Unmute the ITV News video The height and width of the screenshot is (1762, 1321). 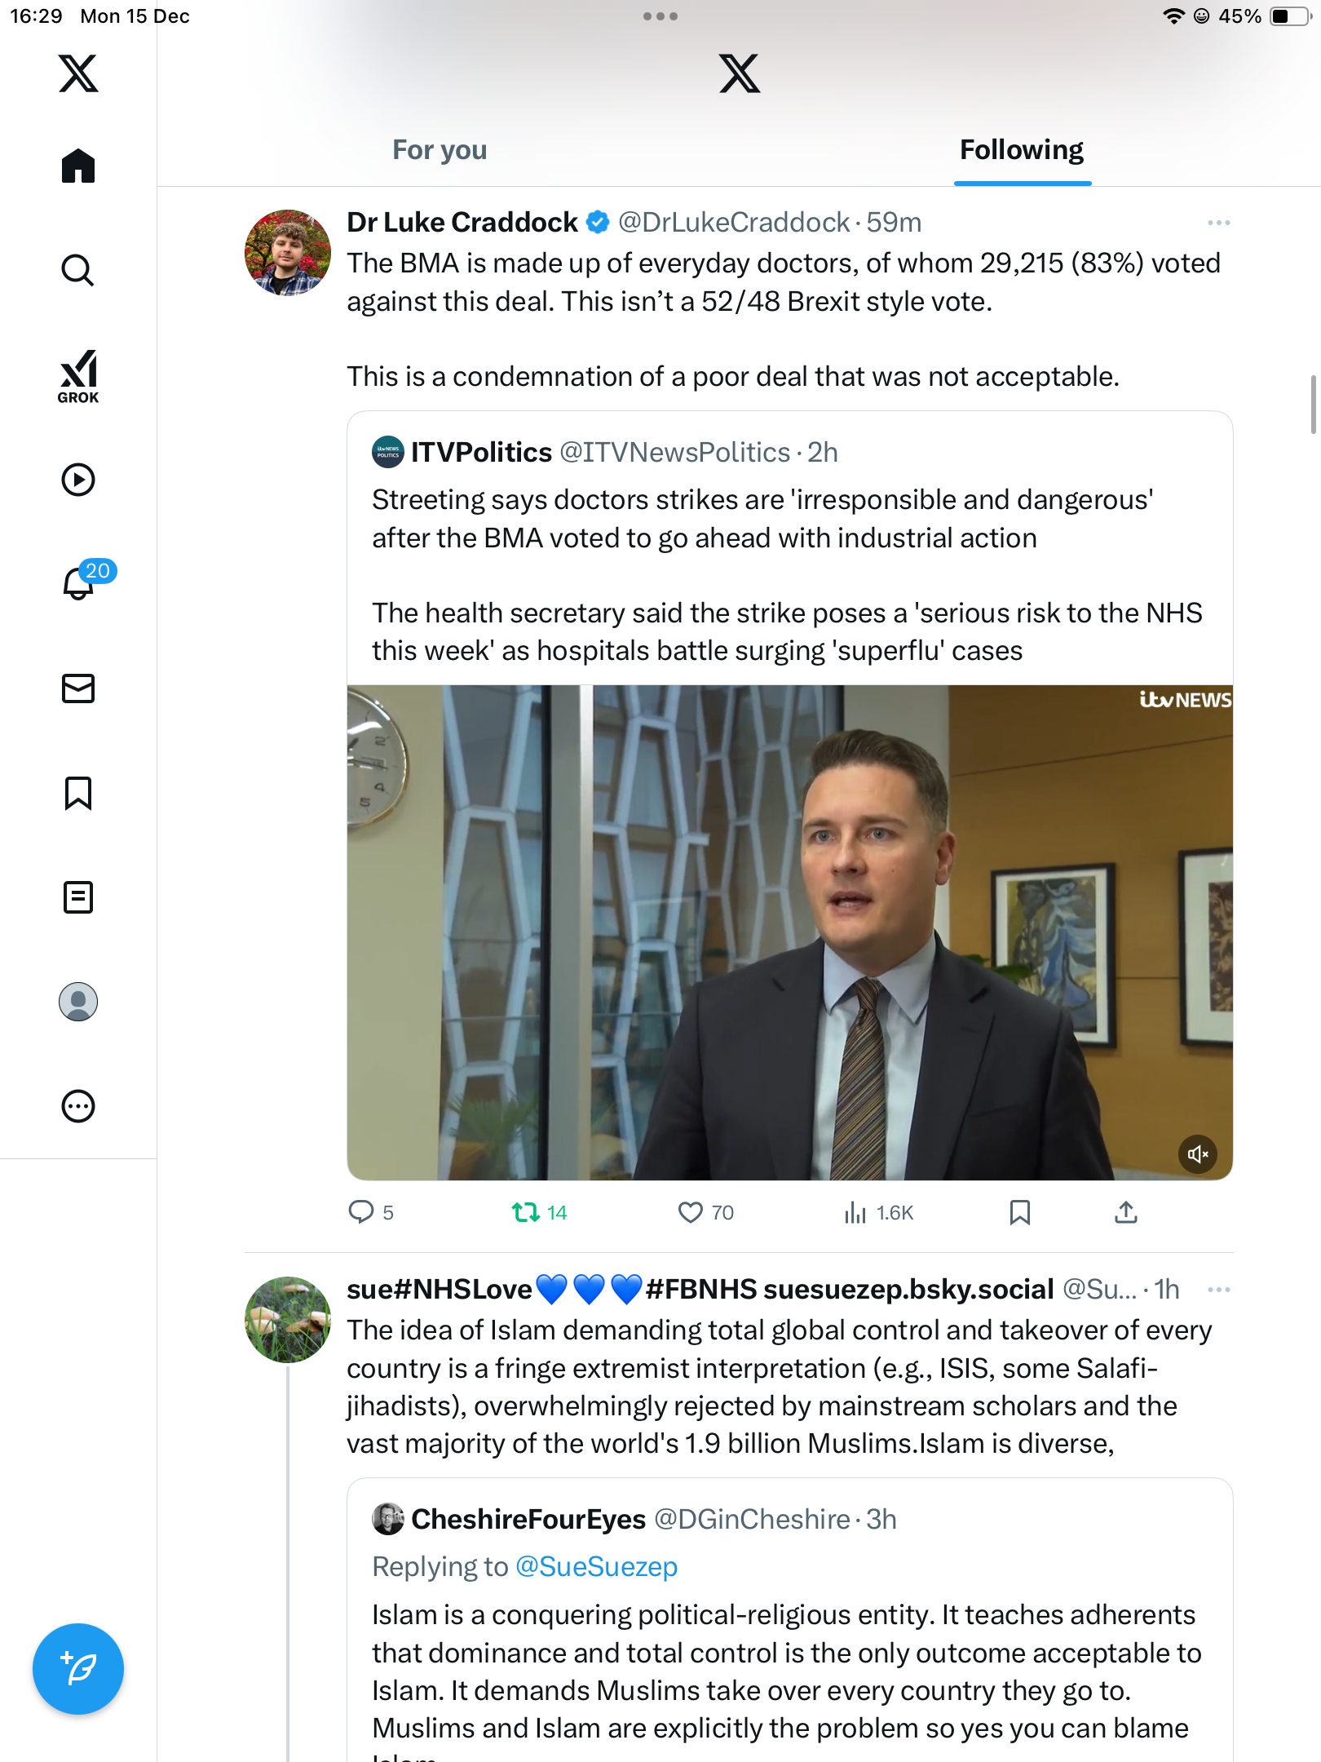coord(1197,1154)
